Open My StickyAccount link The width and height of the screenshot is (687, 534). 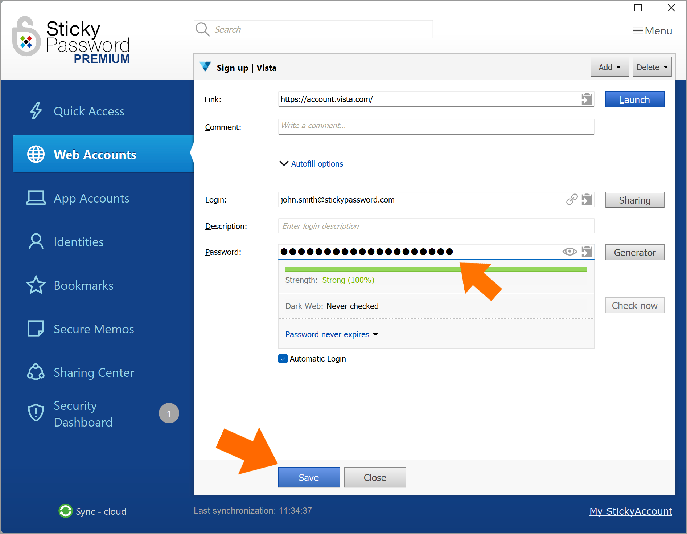tap(631, 511)
